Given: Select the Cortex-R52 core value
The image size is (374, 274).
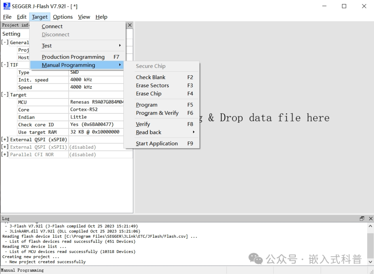Looking at the screenshot, I should 96,110.
